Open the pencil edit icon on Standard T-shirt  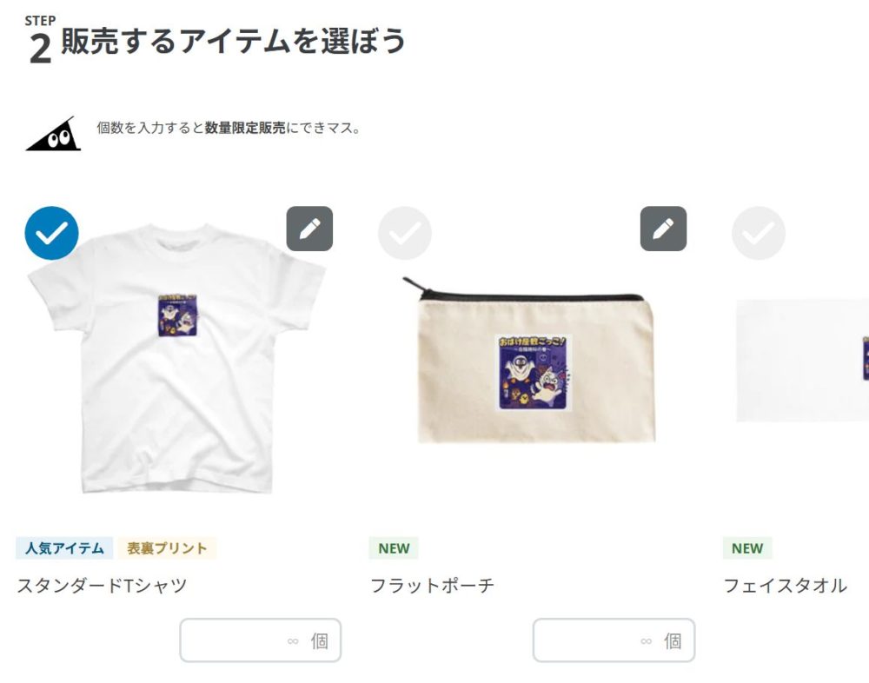pos(309,229)
